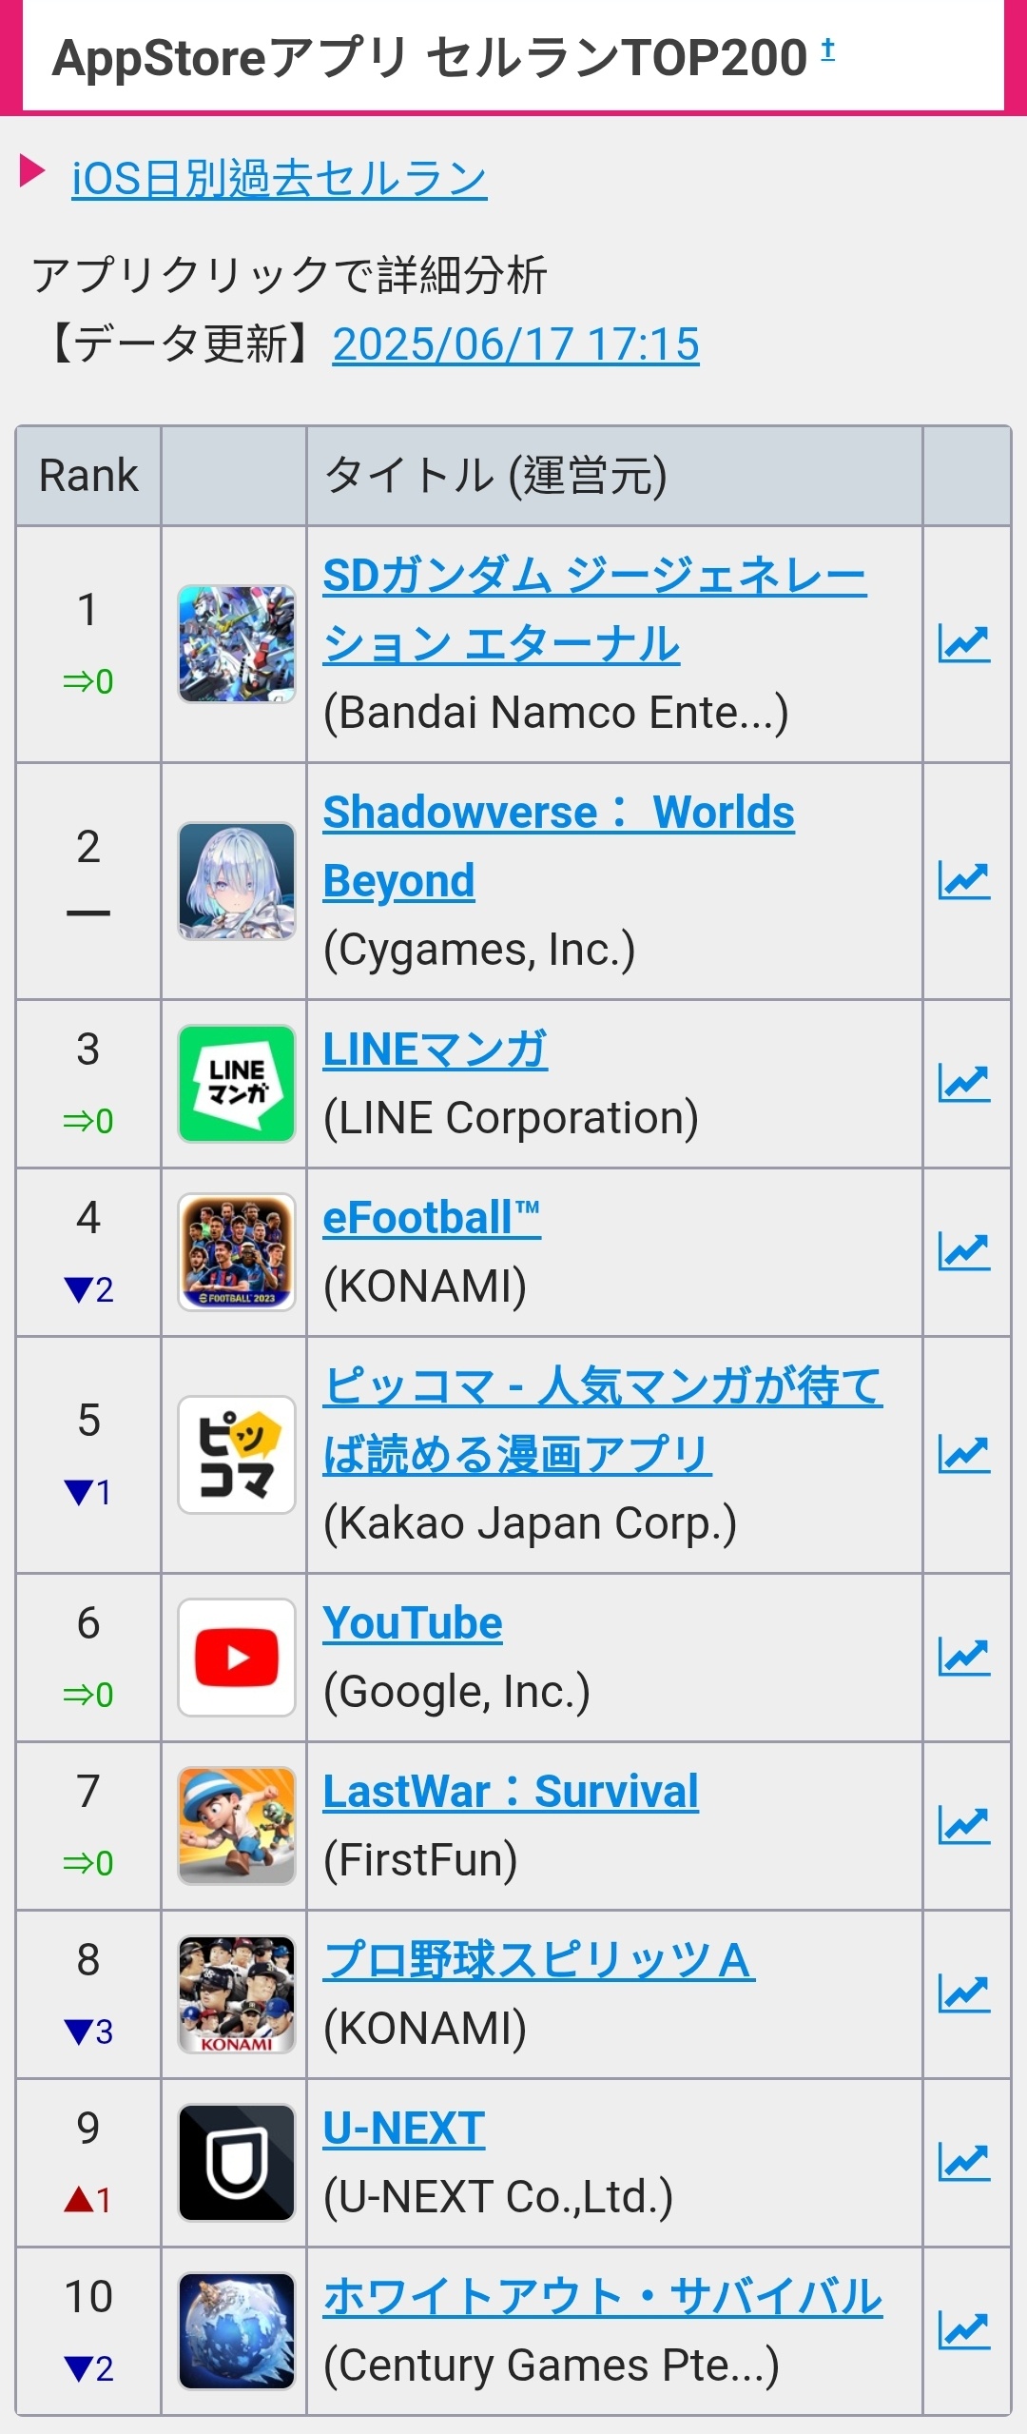Tap the LINEマンガ green app icon
The width and height of the screenshot is (1027, 2434).
point(237,1084)
